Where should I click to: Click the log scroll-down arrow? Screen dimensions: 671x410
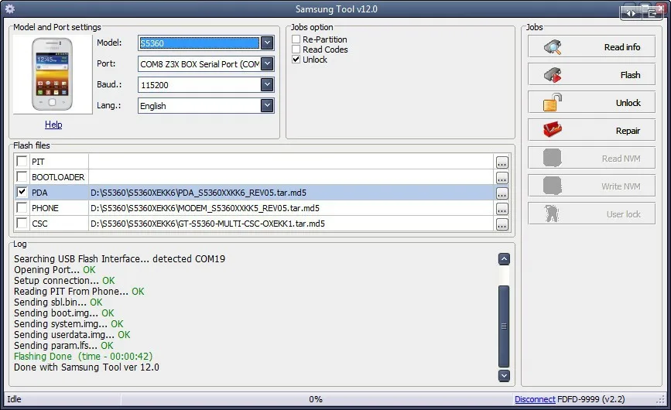(504, 375)
